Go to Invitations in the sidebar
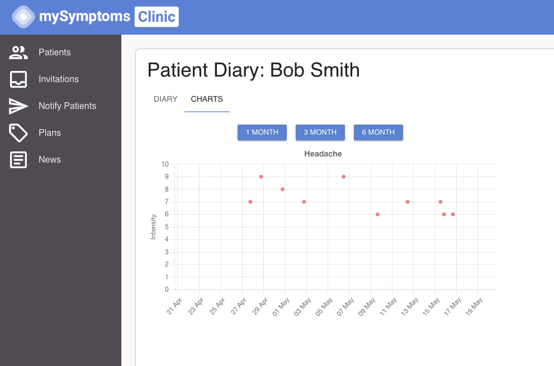 pos(59,79)
